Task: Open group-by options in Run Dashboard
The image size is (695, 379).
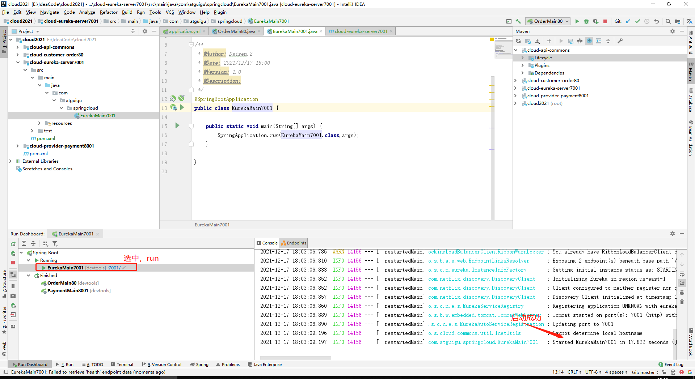Action: pyautogui.click(x=45, y=244)
